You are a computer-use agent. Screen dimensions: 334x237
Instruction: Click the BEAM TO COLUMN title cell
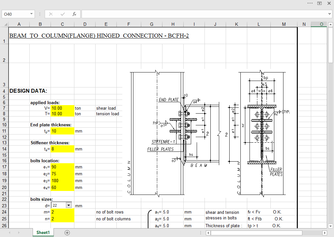point(99,36)
